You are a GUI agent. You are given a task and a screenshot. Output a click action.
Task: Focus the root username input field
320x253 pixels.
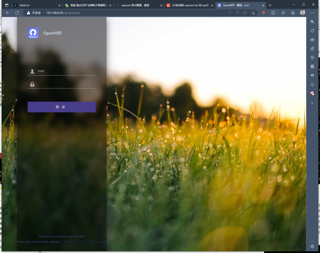(62, 71)
